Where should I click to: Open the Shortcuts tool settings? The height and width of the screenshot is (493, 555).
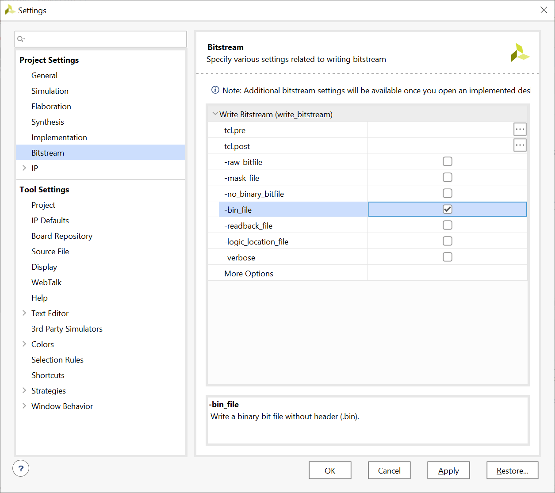[x=48, y=375]
